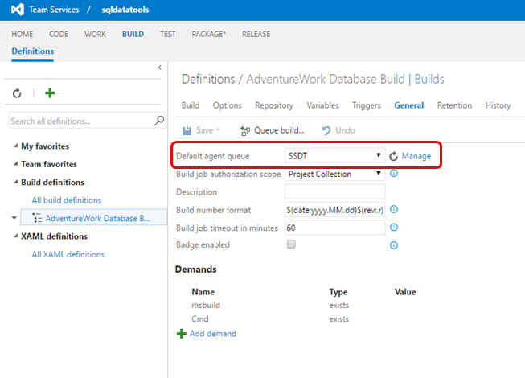Image resolution: width=525 pixels, height=378 pixels.
Task: Switch to the Variables tab
Action: (x=322, y=105)
